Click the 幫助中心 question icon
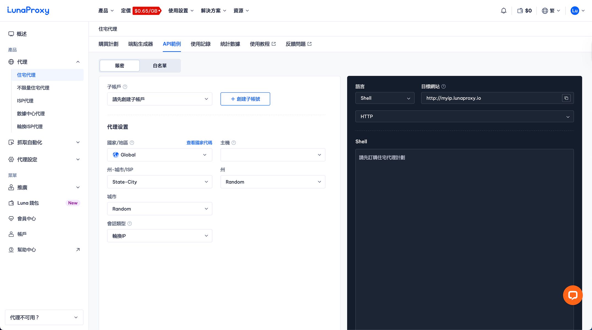Viewport: 592px width, 330px height. (x=11, y=250)
